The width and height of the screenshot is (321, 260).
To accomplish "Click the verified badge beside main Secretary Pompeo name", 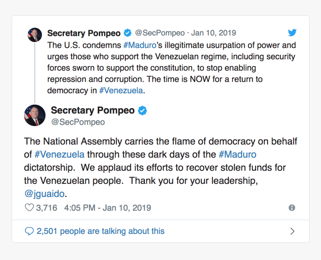I will [142, 110].
